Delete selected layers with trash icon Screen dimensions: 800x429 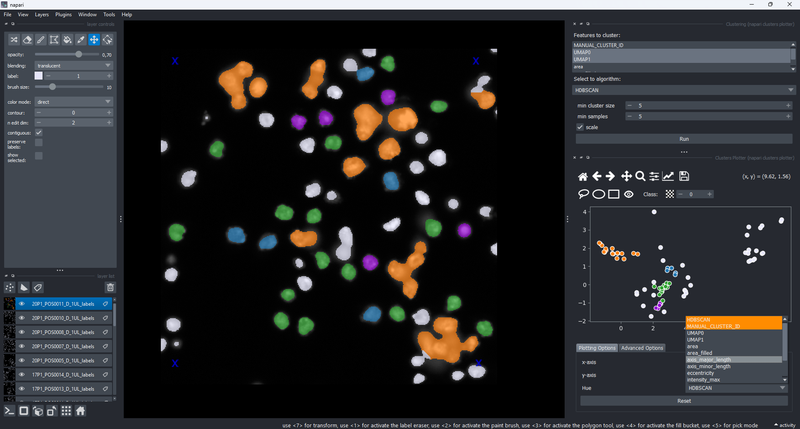[110, 287]
